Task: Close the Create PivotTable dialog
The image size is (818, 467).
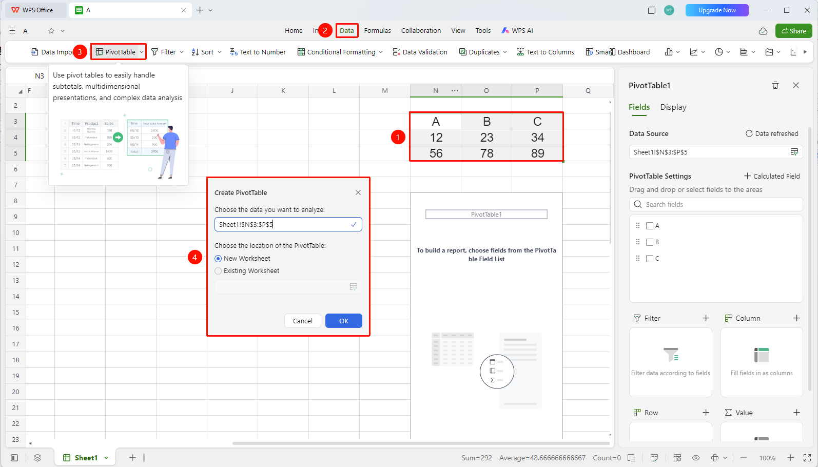Action: 358,192
